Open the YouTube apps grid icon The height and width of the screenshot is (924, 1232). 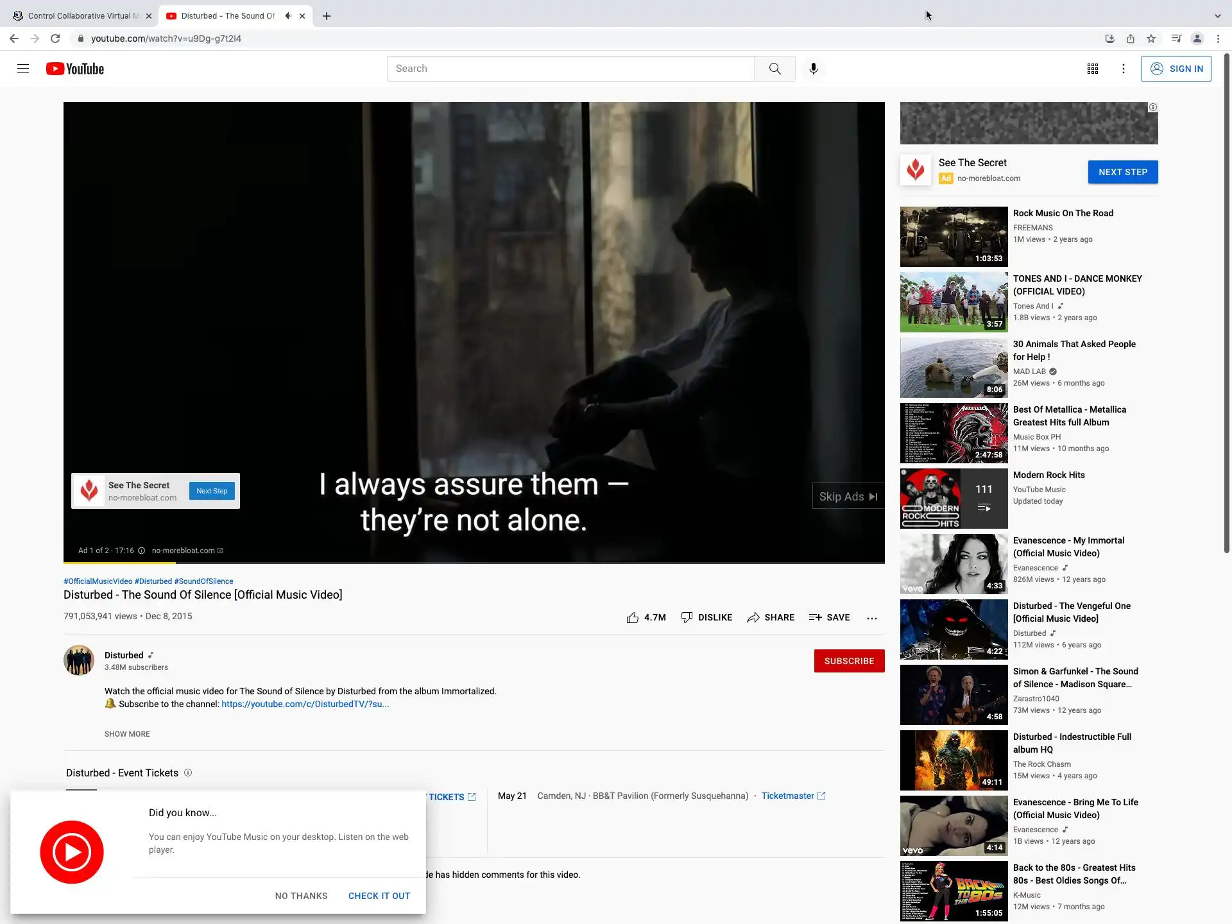point(1093,69)
